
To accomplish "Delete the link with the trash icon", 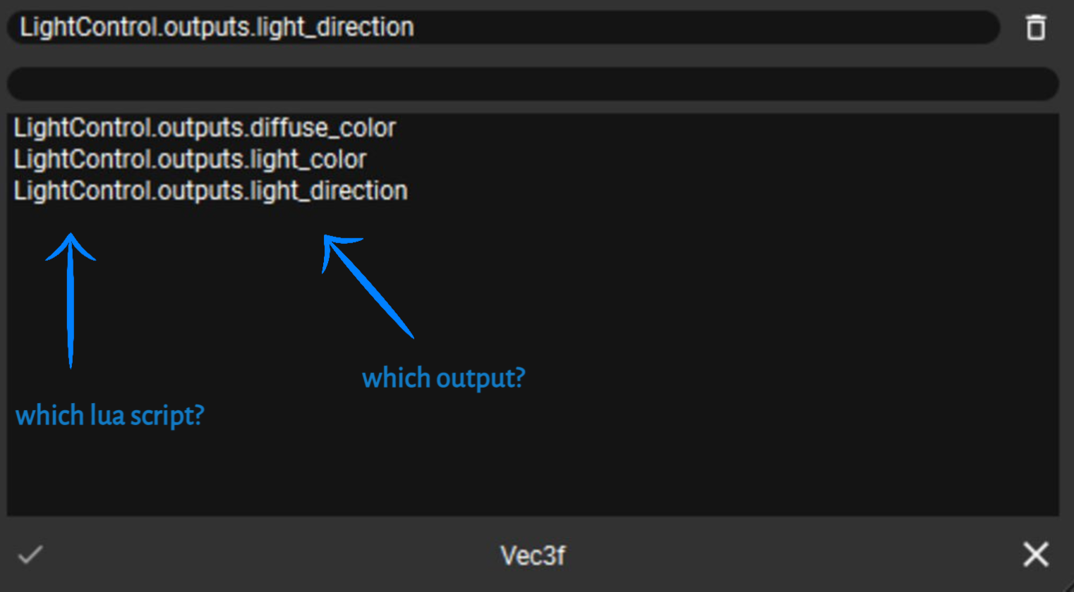I will 1035,28.
